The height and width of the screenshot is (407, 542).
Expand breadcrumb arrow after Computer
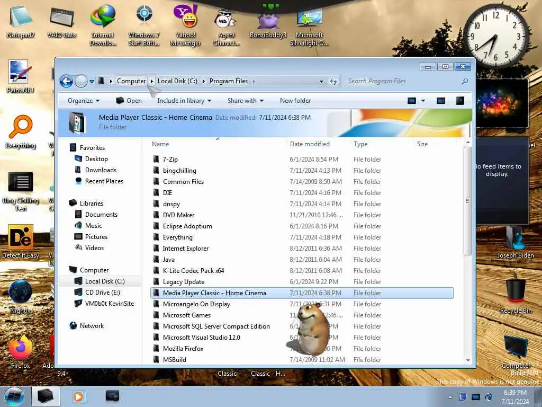[x=152, y=81]
